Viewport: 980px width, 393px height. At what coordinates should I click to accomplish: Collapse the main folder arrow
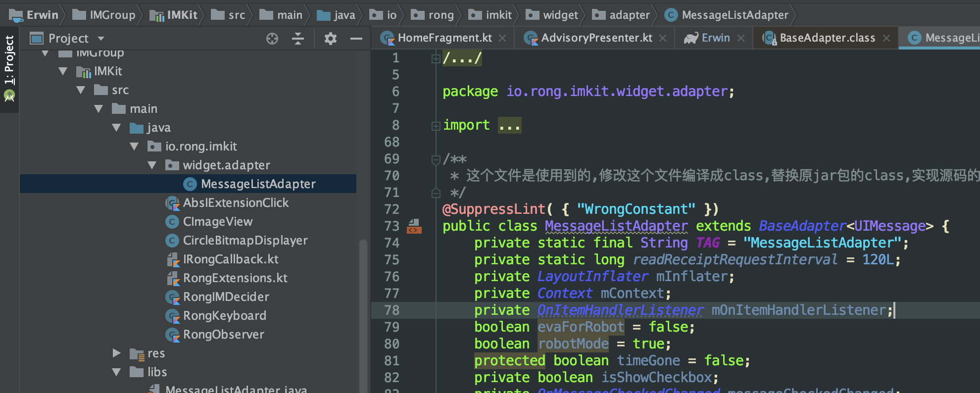tap(98, 109)
